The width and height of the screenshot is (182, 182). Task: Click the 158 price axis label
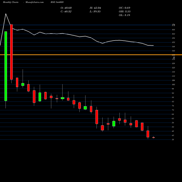coord(173,38)
